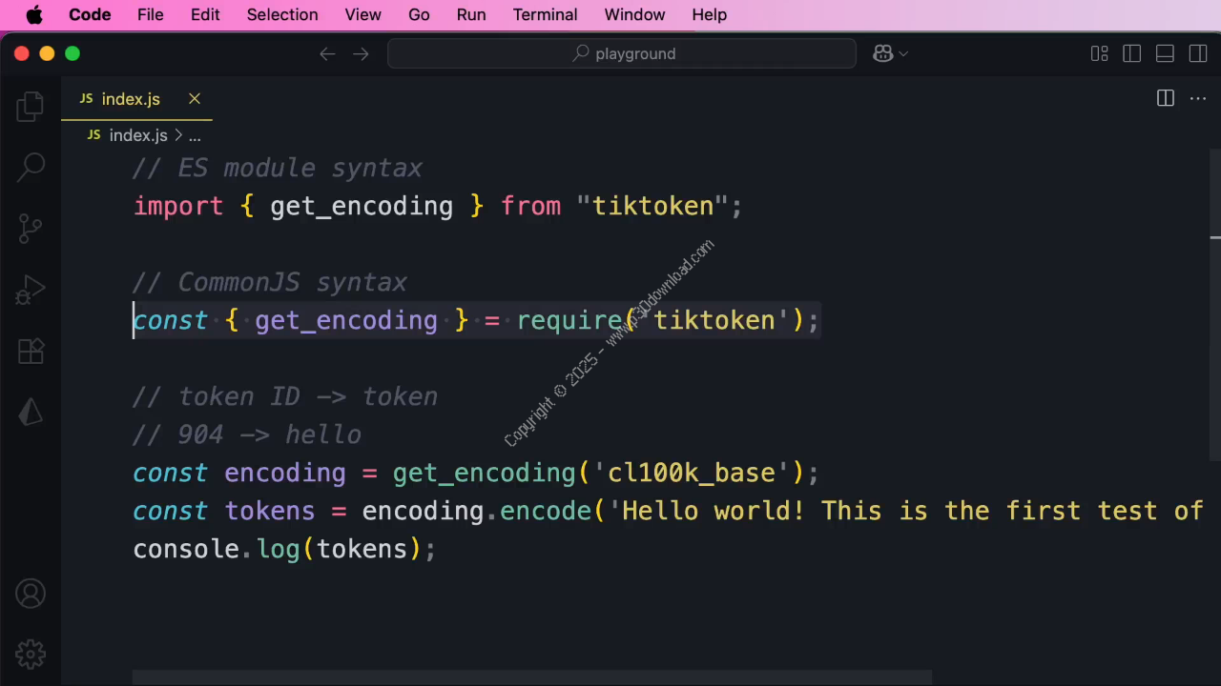Image resolution: width=1221 pixels, height=686 pixels.
Task: Click "tiktoken" string in import line
Action: coord(653,207)
